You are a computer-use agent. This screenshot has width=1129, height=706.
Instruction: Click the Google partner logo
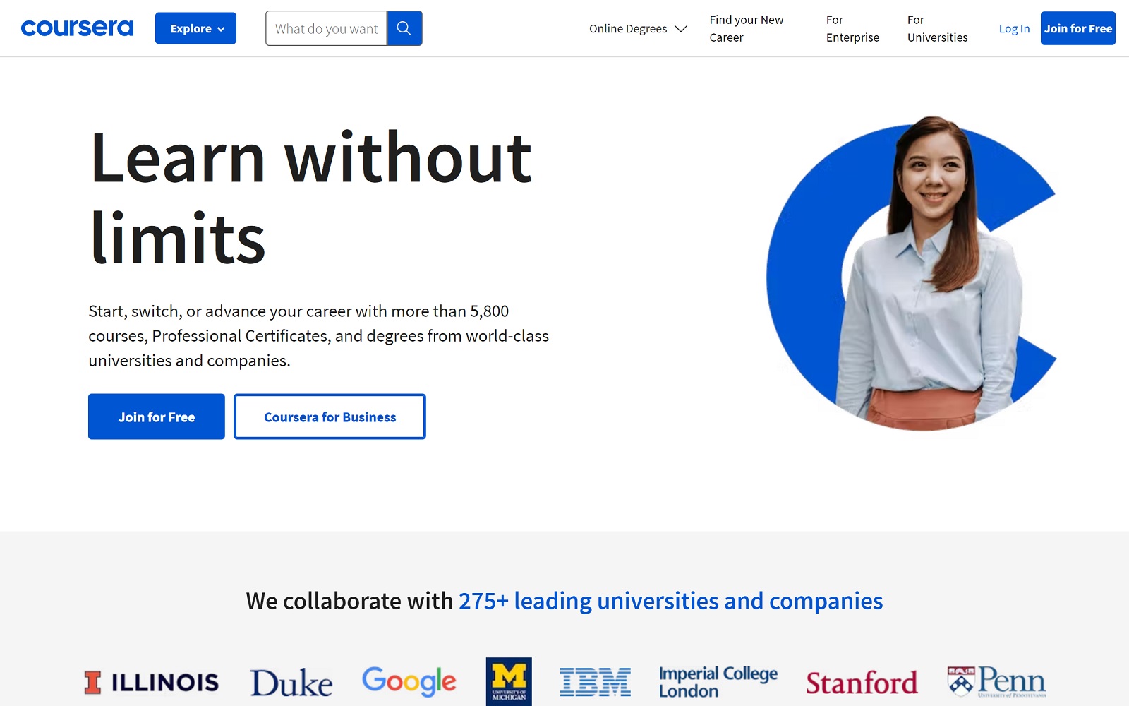[409, 681]
